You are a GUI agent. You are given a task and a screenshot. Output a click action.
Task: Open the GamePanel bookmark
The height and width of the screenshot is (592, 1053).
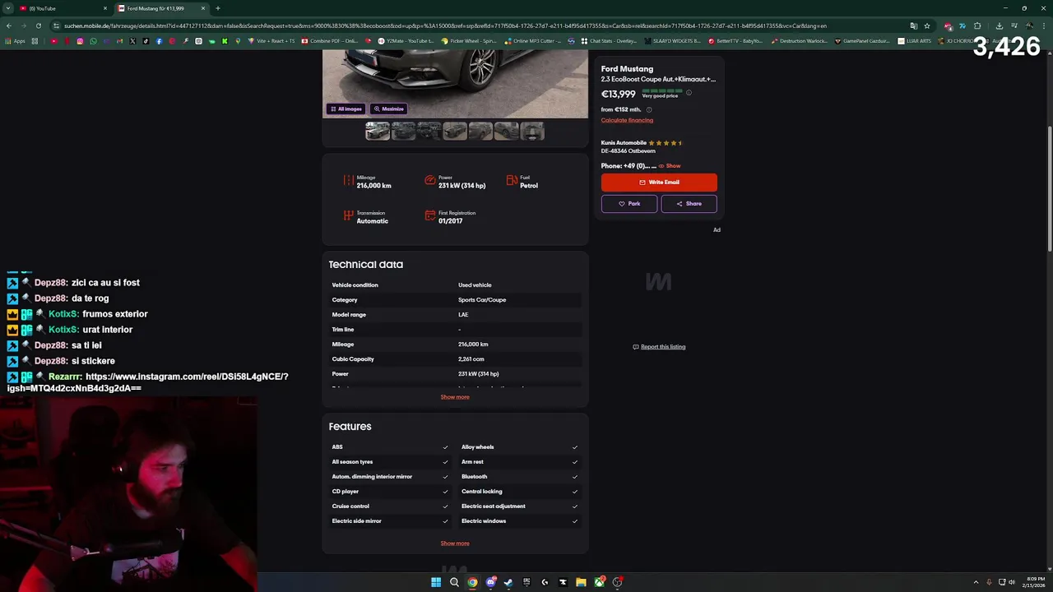[863, 41]
